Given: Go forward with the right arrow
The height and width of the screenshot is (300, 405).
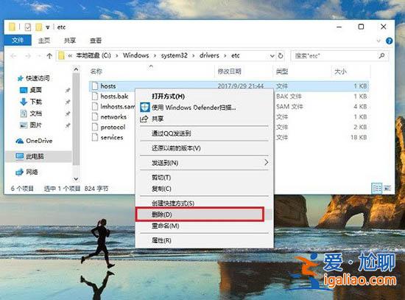Looking at the screenshot, I should pyautogui.click(x=28, y=55).
